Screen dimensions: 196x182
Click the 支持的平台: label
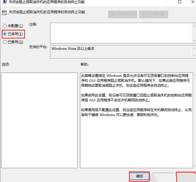click(x=38, y=47)
